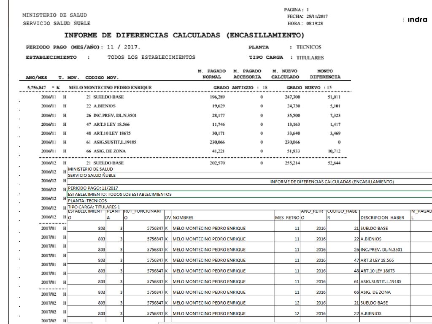The height and width of the screenshot is (324, 432).
Task: Click the CODIGO MOV. column header
Action: click(x=102, y=78)
